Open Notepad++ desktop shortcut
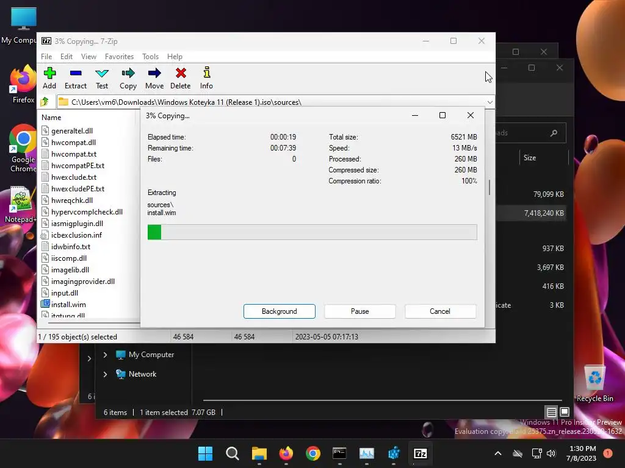The height and width of the screenshot is (468, 625). [21, 205]
